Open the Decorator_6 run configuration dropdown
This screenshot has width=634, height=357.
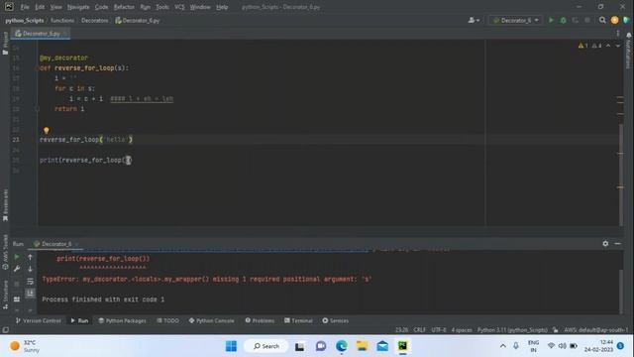(515, 20)
